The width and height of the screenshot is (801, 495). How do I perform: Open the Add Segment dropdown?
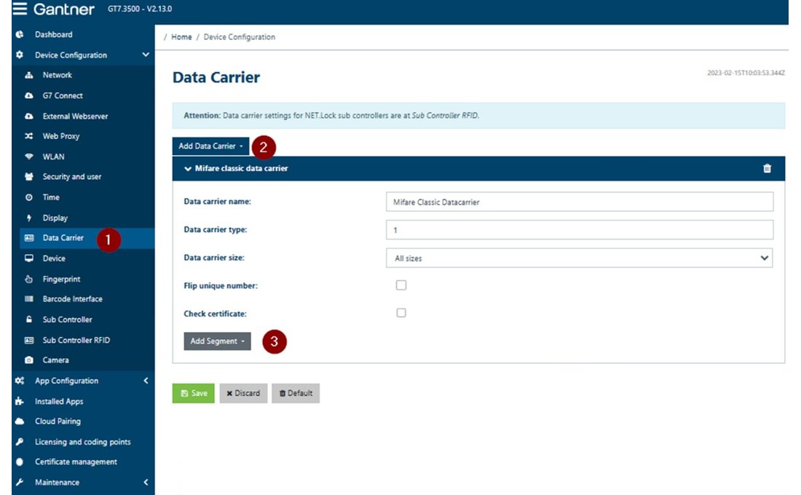click(217, 341)
